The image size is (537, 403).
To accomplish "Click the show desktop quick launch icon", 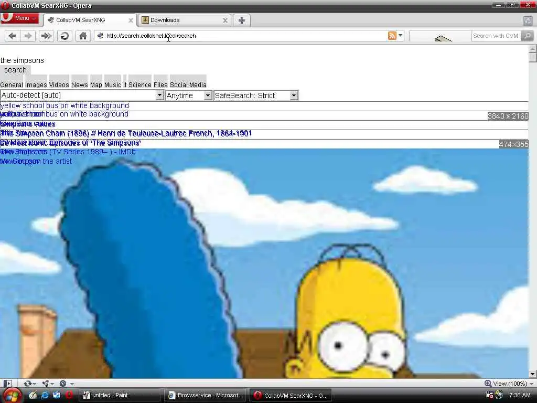I will tap(57, 395).
